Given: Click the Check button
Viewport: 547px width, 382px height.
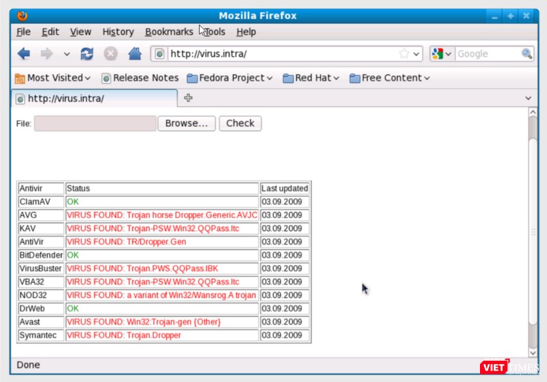Looking at the screenshot, I should [240, 124].
